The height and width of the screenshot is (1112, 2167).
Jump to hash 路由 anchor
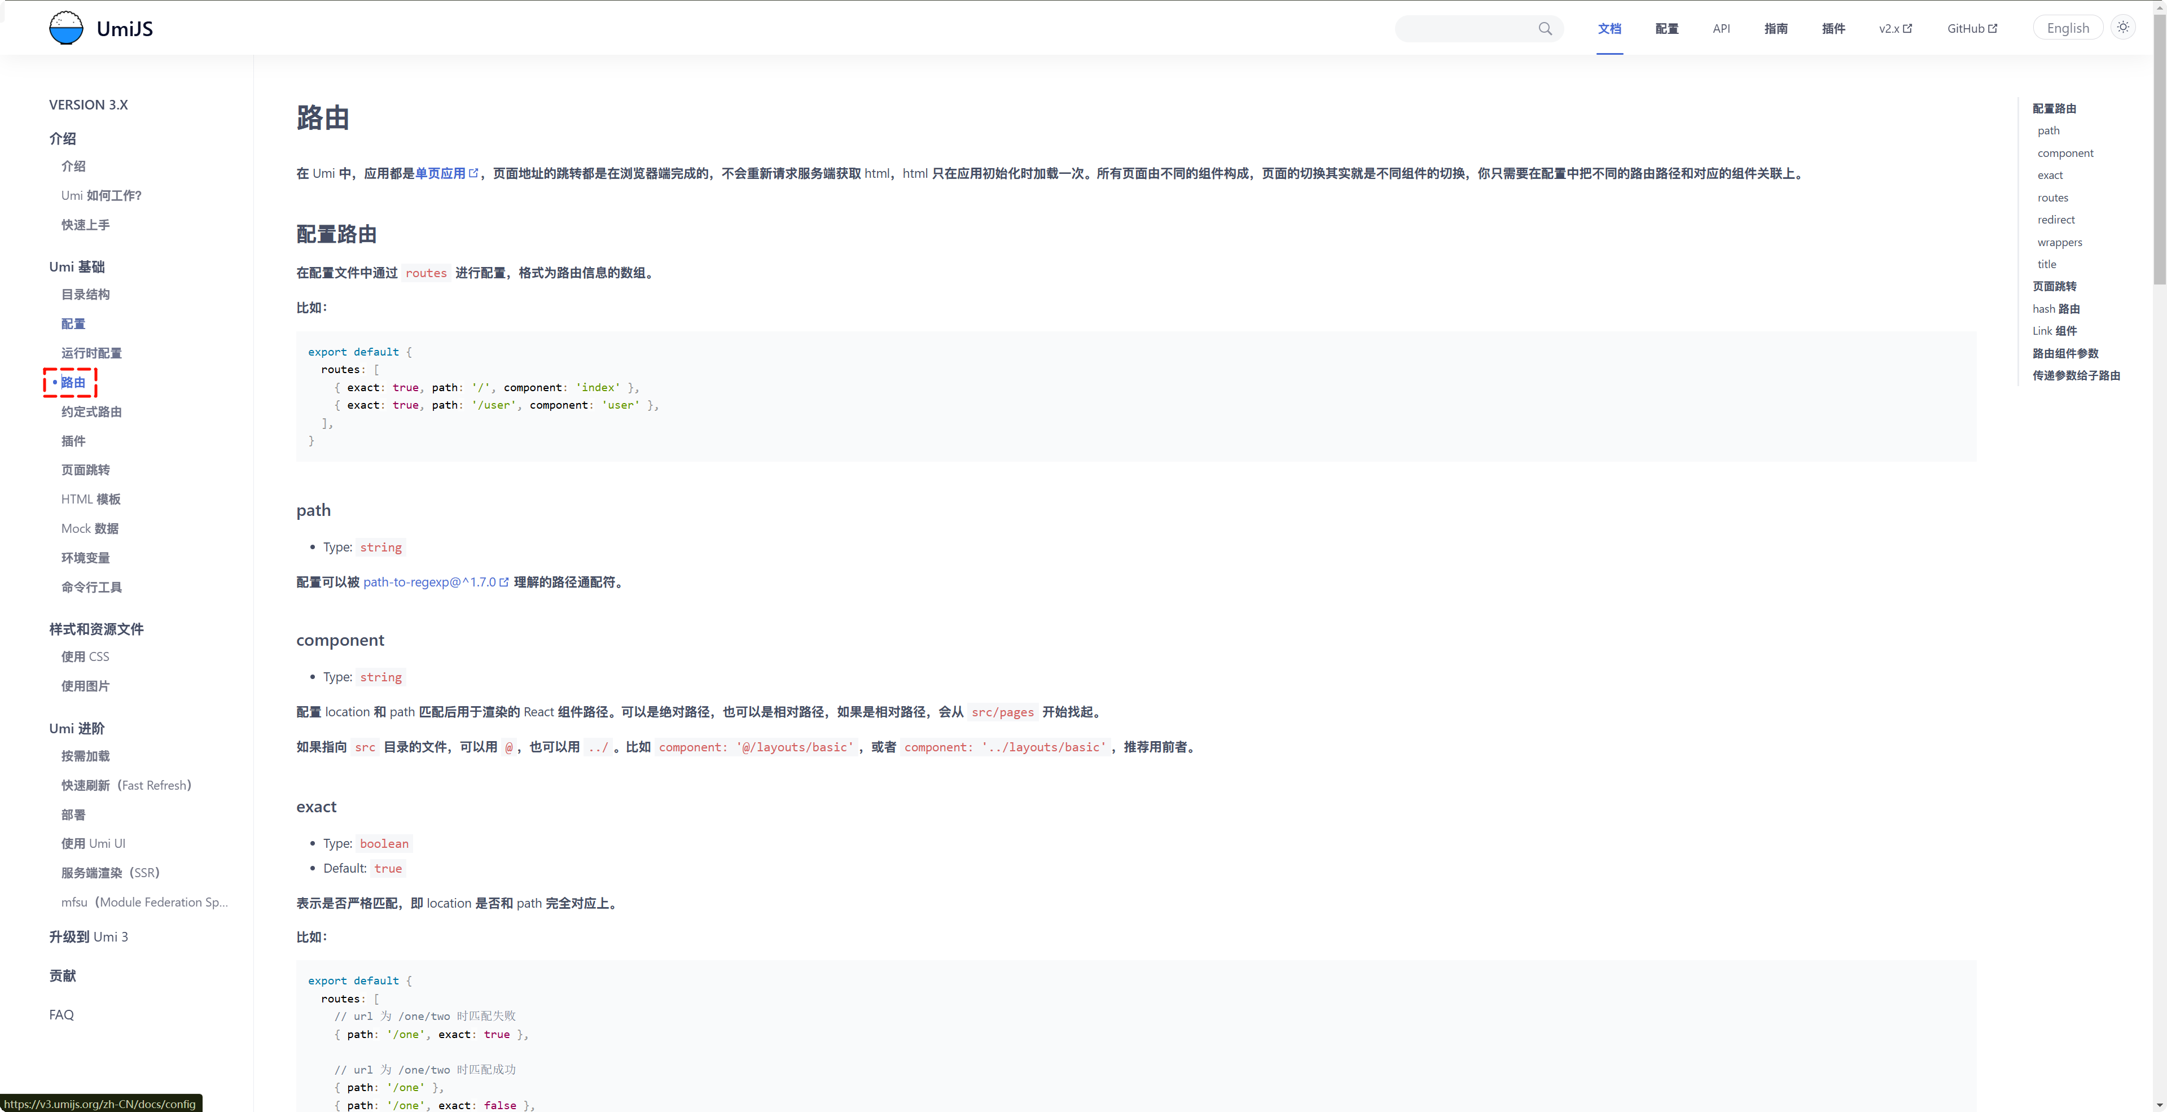[2055, 309]
